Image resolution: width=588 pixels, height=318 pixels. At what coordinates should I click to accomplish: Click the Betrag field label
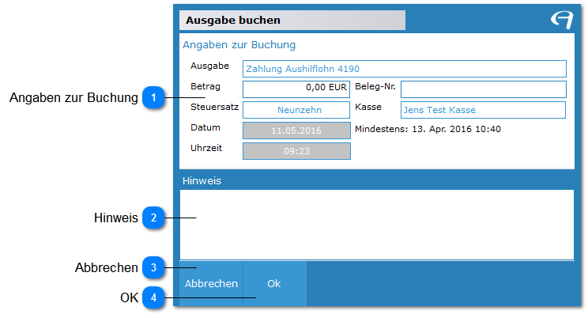tap(205, 86)
